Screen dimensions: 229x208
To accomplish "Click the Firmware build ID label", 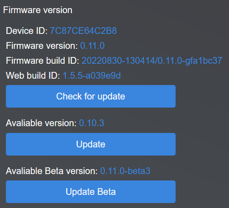I will point(43,61).
